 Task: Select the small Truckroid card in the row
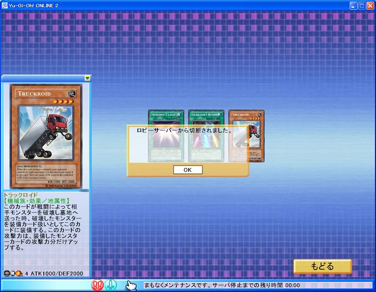247,136
